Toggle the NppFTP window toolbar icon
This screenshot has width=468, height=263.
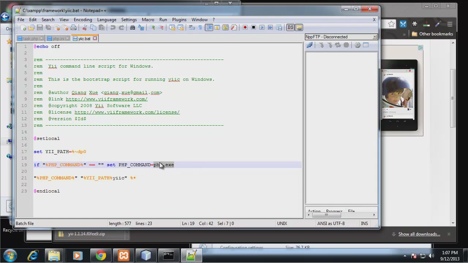pyautogui.click(x=299, y=28)
